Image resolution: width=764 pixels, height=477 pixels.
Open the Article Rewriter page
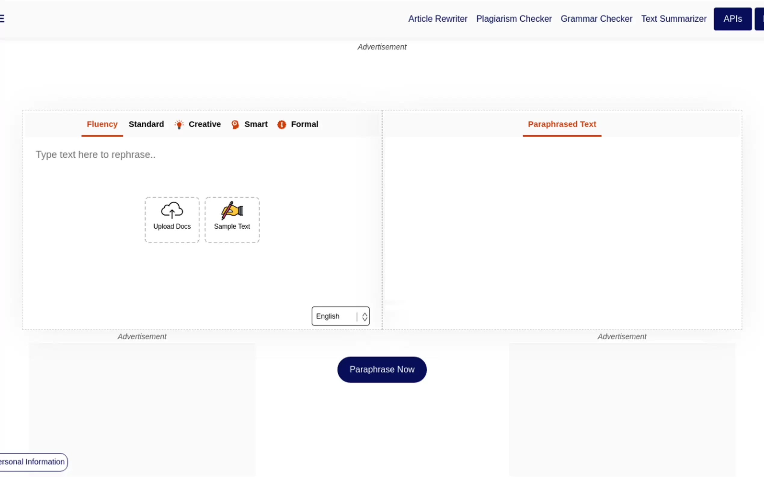coord(437,19)
